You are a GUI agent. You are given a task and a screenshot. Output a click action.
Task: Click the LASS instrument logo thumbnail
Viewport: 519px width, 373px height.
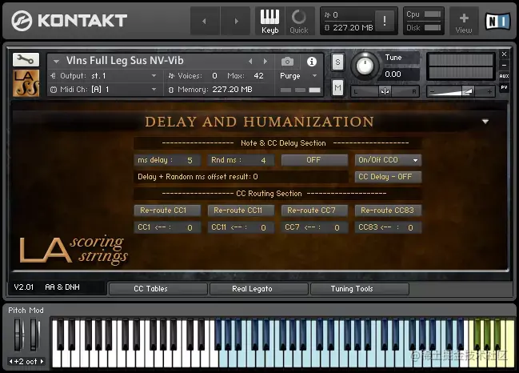(x=26, y=82)
